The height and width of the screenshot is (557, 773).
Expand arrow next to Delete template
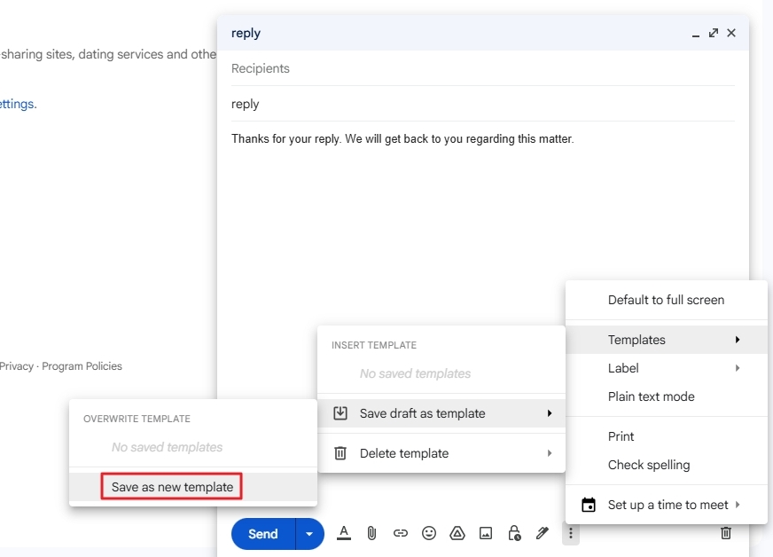click(x=550, y=453)
